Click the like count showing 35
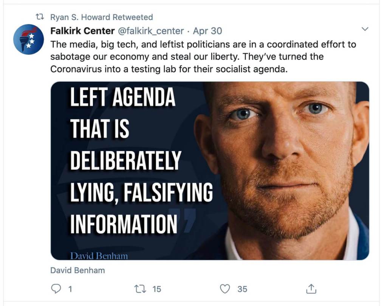 click(x=242, y=289)
